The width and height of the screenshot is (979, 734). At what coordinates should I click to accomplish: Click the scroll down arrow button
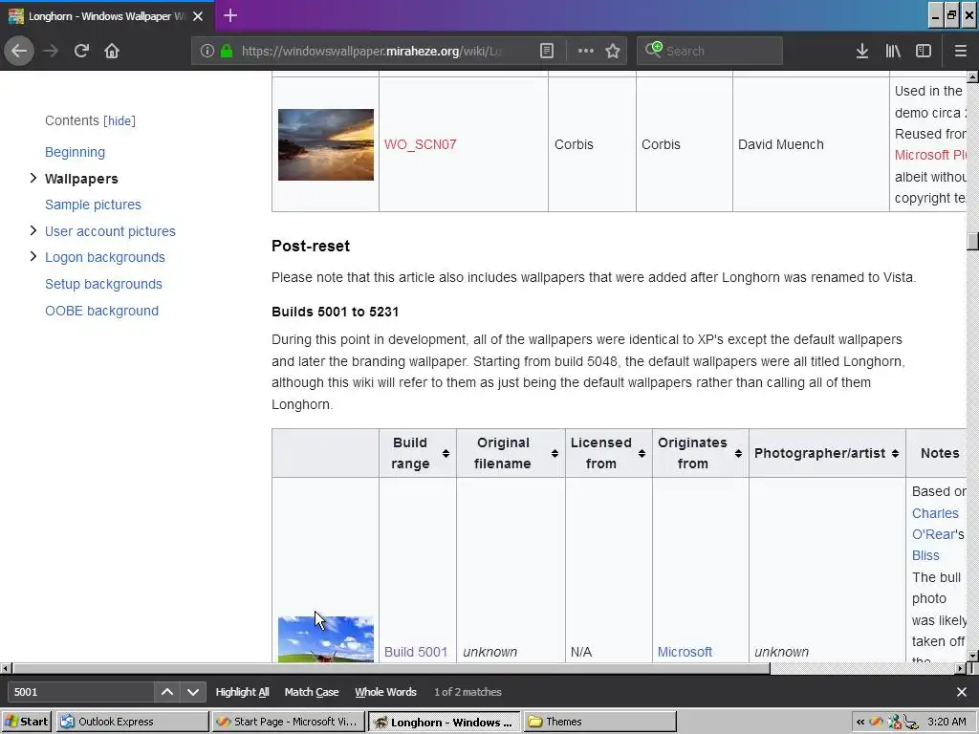pyautogui.click(x=972, y=656)
